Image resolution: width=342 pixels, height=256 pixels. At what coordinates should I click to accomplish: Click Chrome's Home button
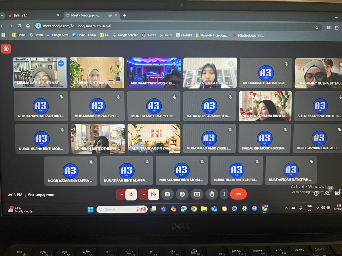point(28,26)
